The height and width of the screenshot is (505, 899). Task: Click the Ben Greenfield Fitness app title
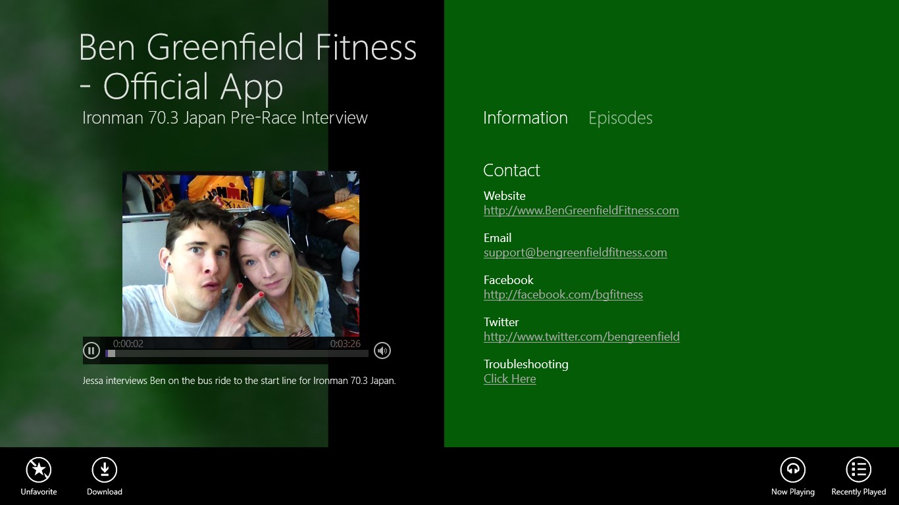tap(247, 66)
